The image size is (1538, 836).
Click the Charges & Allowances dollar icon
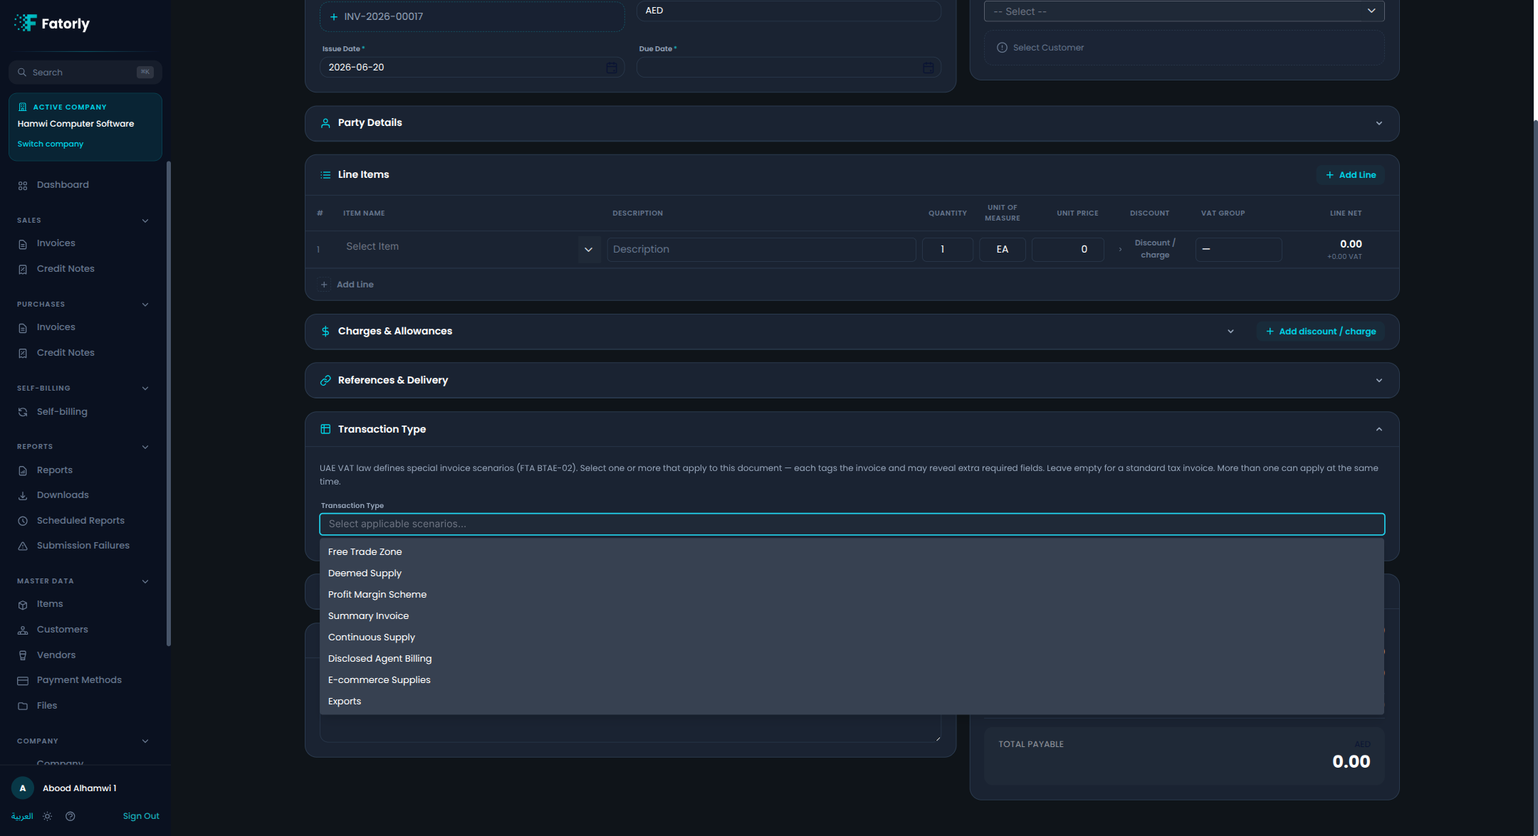pos(325,332)
